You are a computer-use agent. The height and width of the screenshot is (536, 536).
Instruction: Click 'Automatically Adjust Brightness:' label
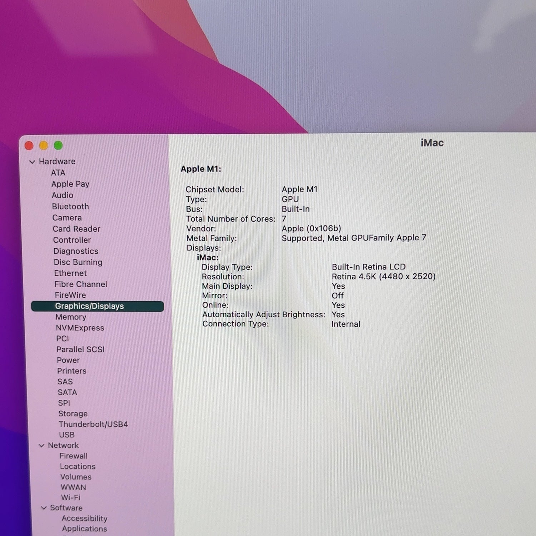click(x=264, y=315)
